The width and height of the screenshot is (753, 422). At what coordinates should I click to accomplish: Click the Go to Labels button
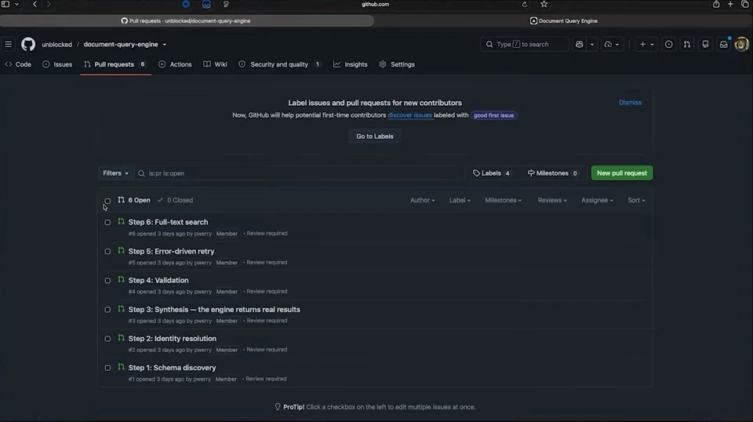pos(375,136)
